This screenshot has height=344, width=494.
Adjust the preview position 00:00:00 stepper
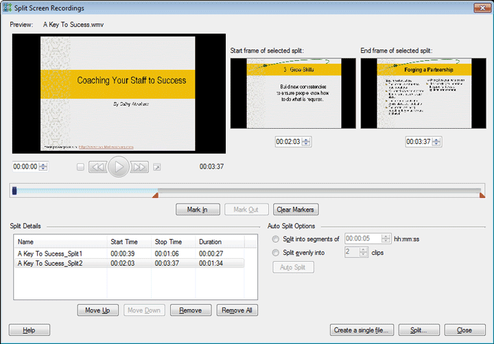pyautogui.click(x=43, y=167)
